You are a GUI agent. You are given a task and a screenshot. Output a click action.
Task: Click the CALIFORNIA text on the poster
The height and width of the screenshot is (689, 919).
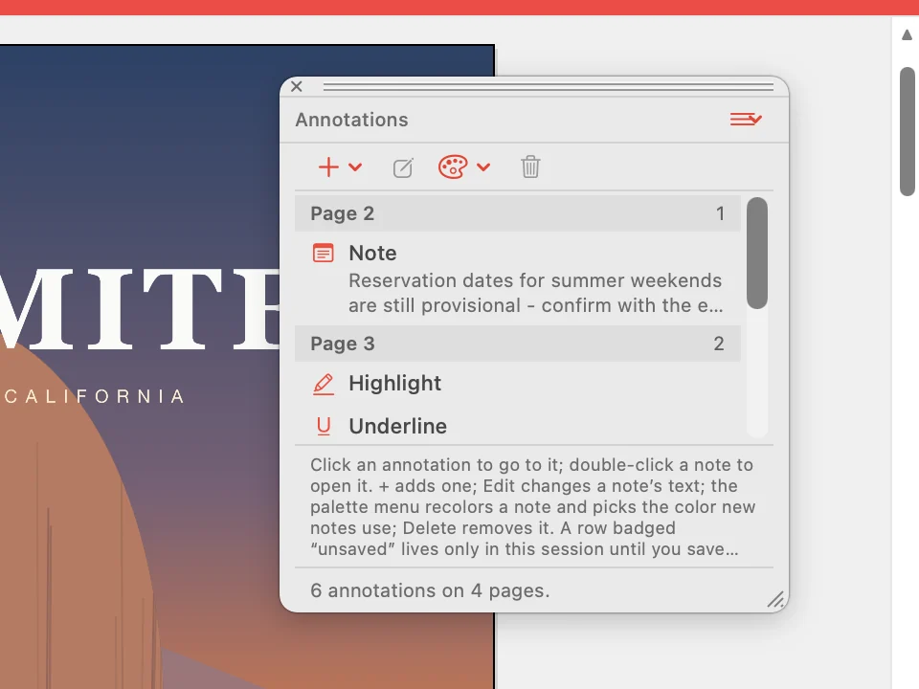click(95, 396)
